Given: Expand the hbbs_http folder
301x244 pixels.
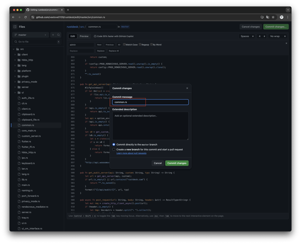Looking at the screenshot, I should click(x=15, y=60).
